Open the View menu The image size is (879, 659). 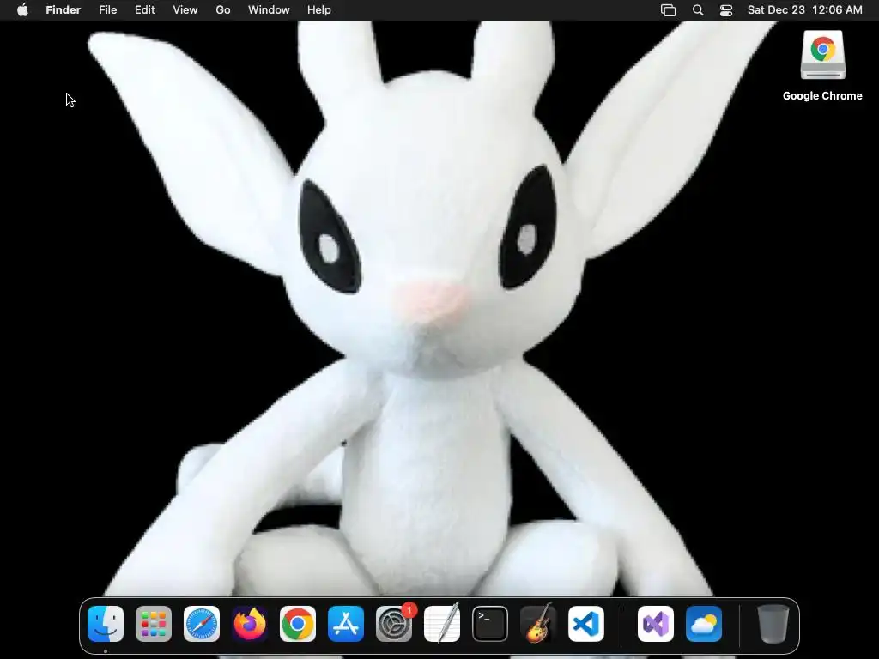185,10
